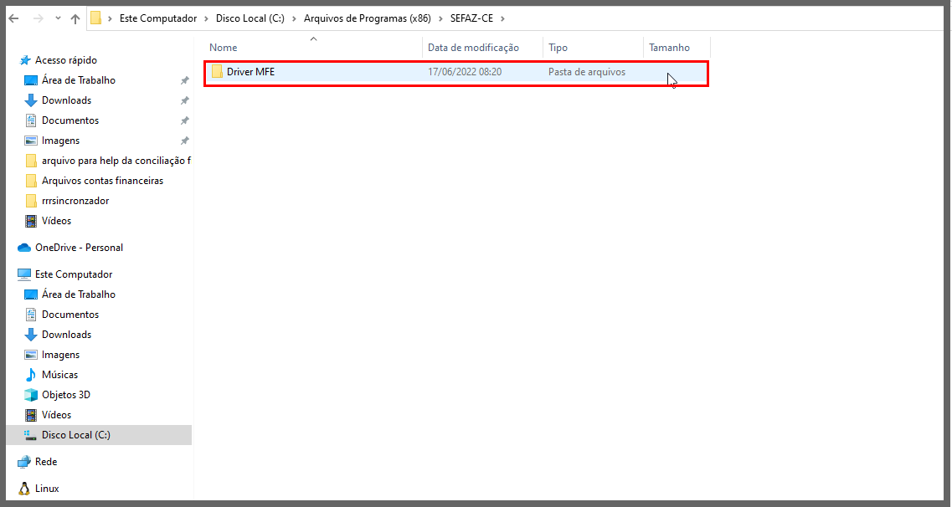Expand chevron after Disco Local (C:) in path
This screenshot has height=507, width=952.
[x=295, y=18]
